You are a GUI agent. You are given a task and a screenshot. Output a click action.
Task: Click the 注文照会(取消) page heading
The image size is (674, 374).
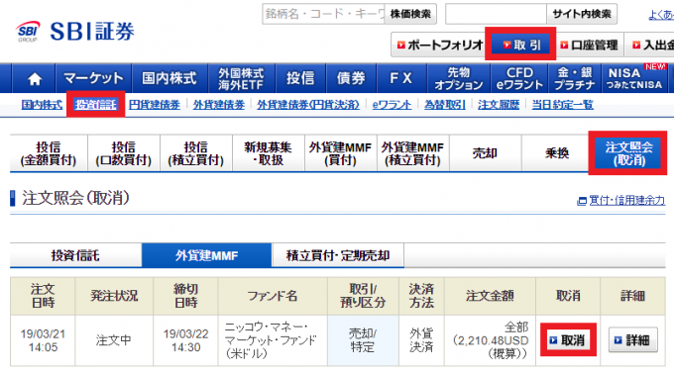[x=75, y=198]
